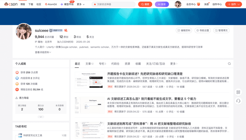Click the red badge icon after the 码龄 badge
Viewport: 246px width, 140px height.
pyautogui.click(x=66, y=30)
